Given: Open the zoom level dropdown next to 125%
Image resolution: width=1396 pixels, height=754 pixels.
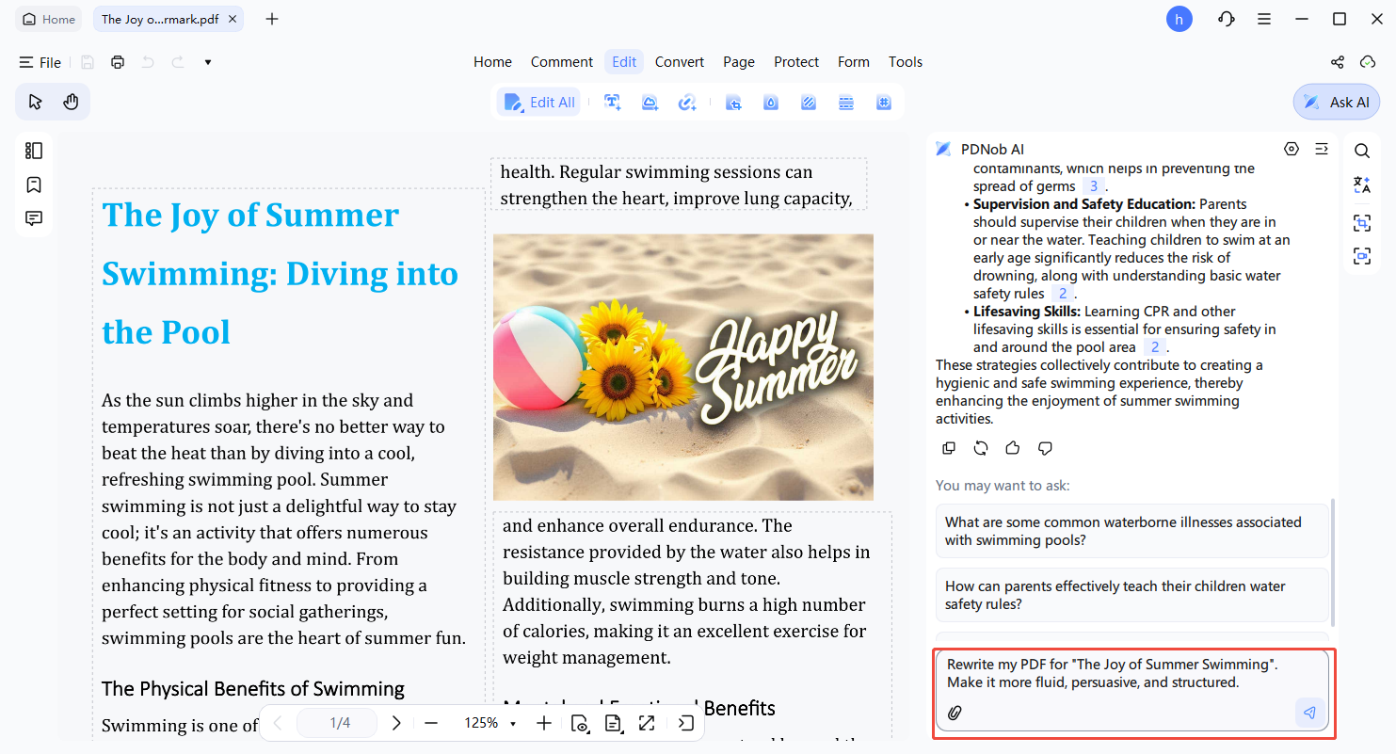Looking at the screenshot, I should 512,723.
